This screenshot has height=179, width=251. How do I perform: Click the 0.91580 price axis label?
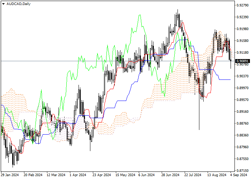pos(243,41)
